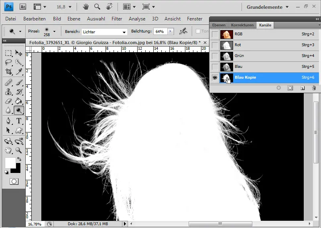Image resolution: width=321 pixels, height=228 pixels.
Task: Launch Bridge with the Br icon
Action: (23, 7)
